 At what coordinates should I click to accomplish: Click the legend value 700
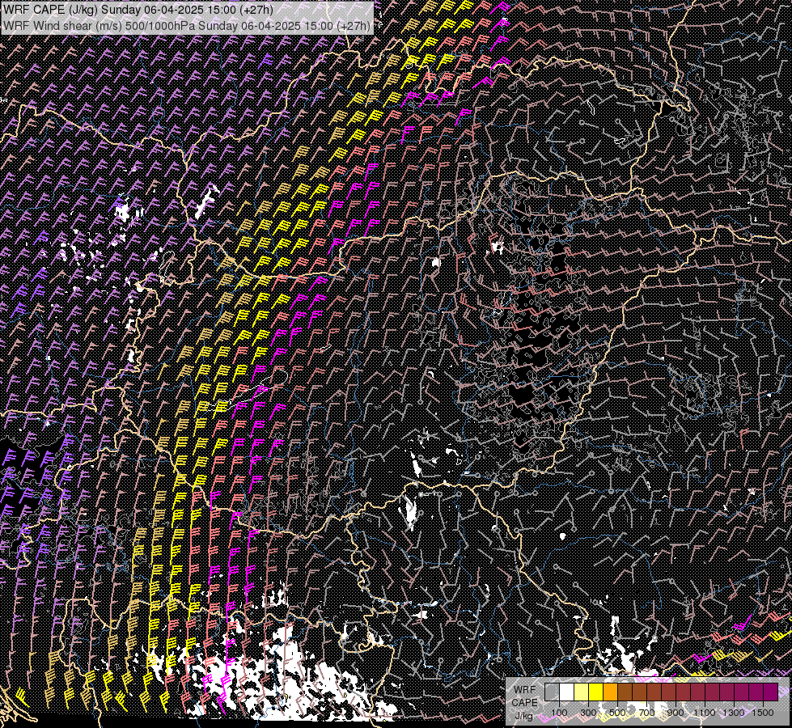click(646, 713)
